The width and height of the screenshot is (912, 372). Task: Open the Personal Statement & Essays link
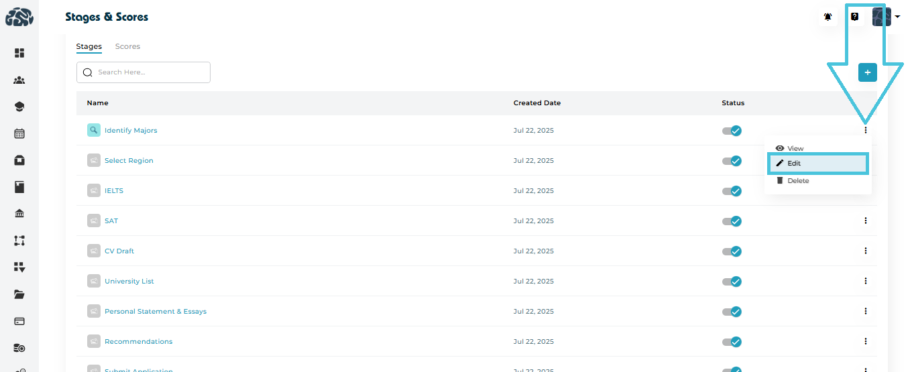pos(156,312)
